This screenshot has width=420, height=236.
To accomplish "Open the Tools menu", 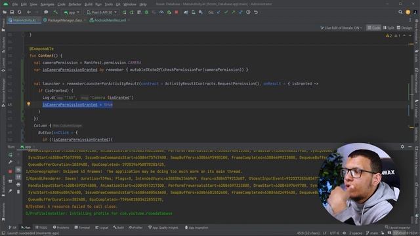I will tap(108, 5).
